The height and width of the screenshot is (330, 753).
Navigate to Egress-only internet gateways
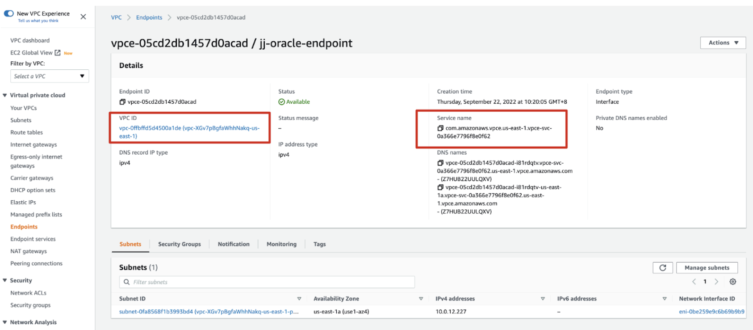point(36,161)
